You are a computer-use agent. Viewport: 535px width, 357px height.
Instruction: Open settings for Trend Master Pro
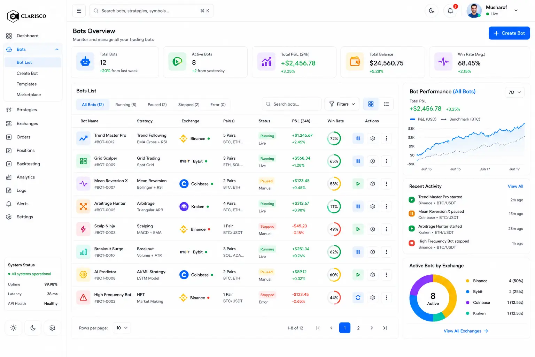(x=373, y=138)
